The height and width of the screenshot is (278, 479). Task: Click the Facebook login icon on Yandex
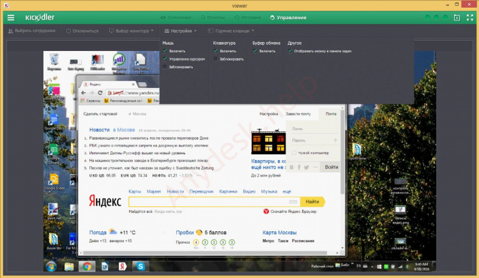point(299,167)
